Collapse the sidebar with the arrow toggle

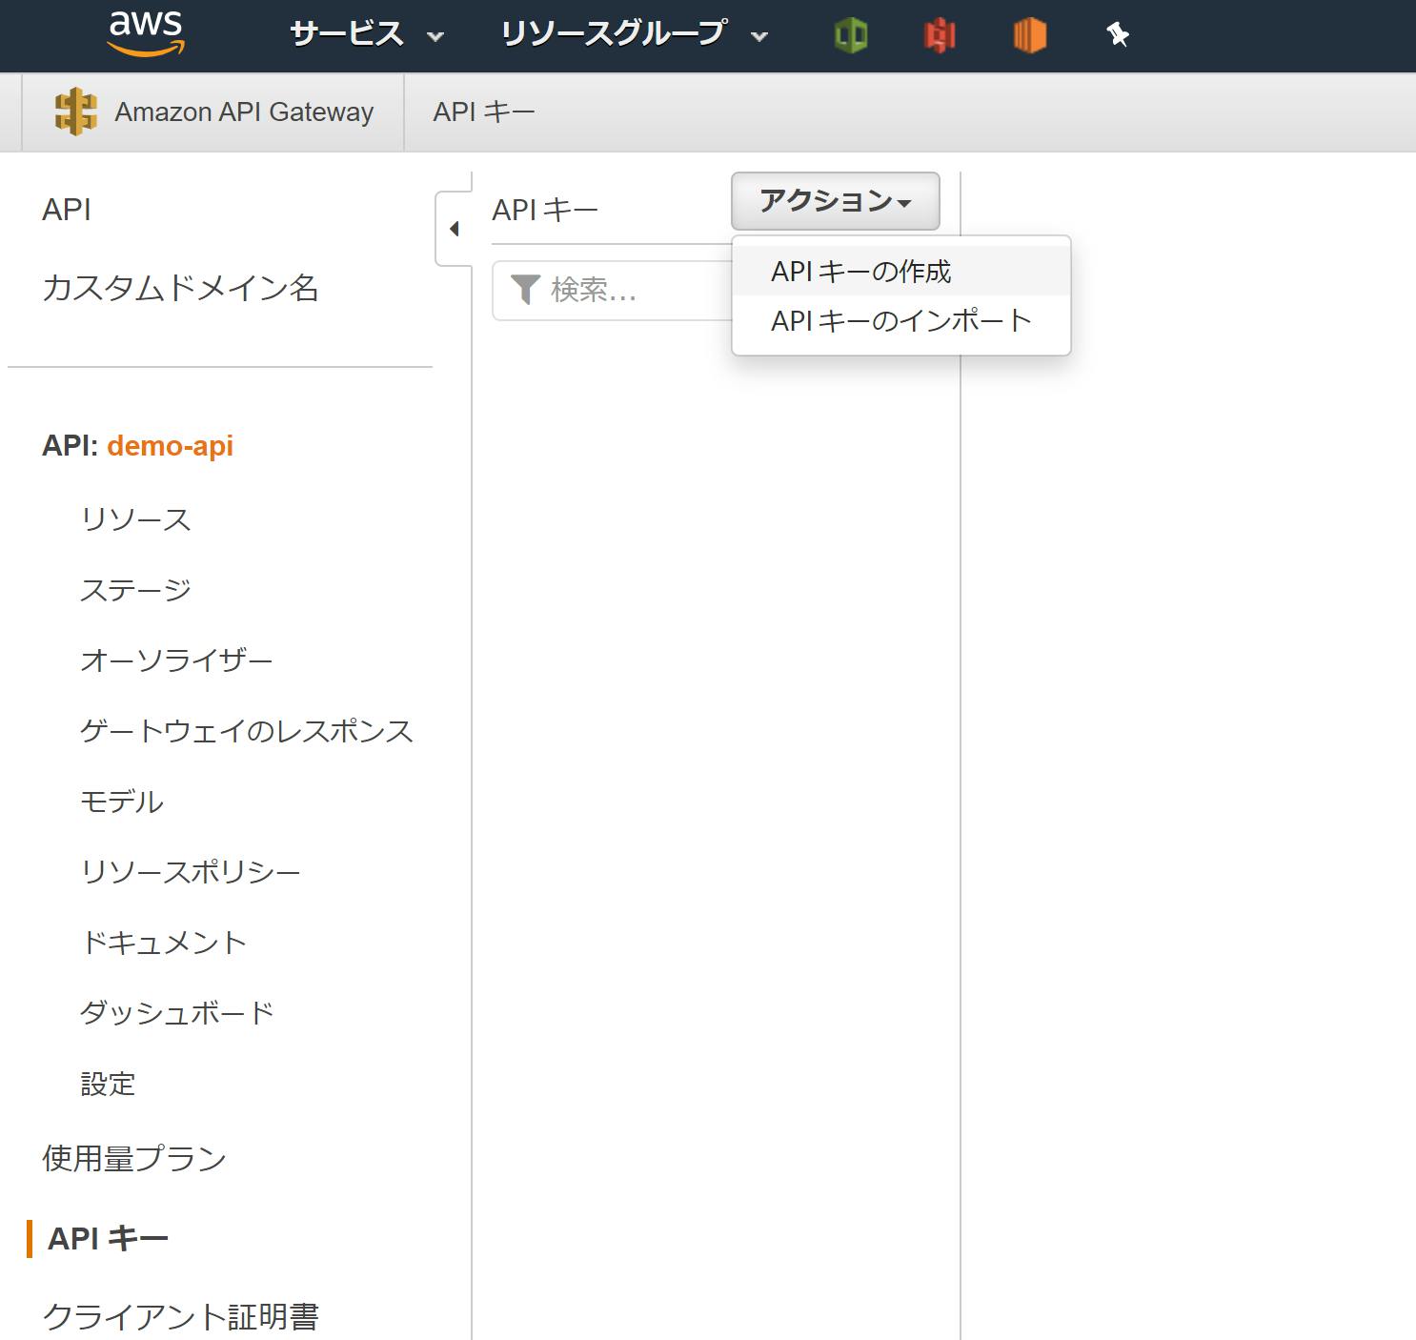(455, 229)
